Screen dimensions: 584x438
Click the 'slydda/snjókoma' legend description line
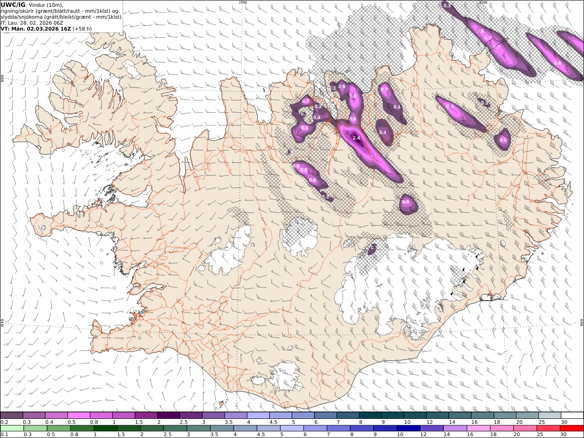click(x=61, y=17)
